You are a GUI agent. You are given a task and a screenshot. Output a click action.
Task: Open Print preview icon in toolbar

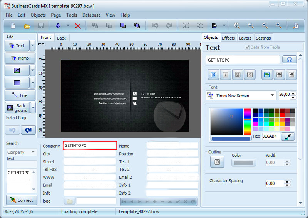(x=295, y=25)
